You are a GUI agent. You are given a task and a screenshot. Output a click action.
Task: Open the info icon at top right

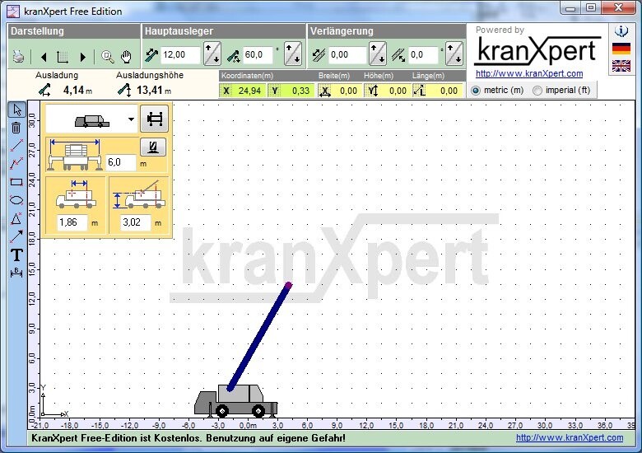click(621, 31)
